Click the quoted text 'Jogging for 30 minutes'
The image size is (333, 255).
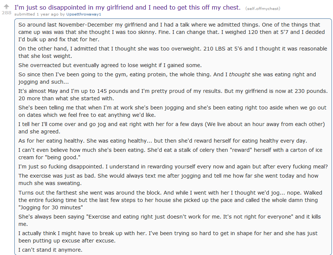(50, 207)
